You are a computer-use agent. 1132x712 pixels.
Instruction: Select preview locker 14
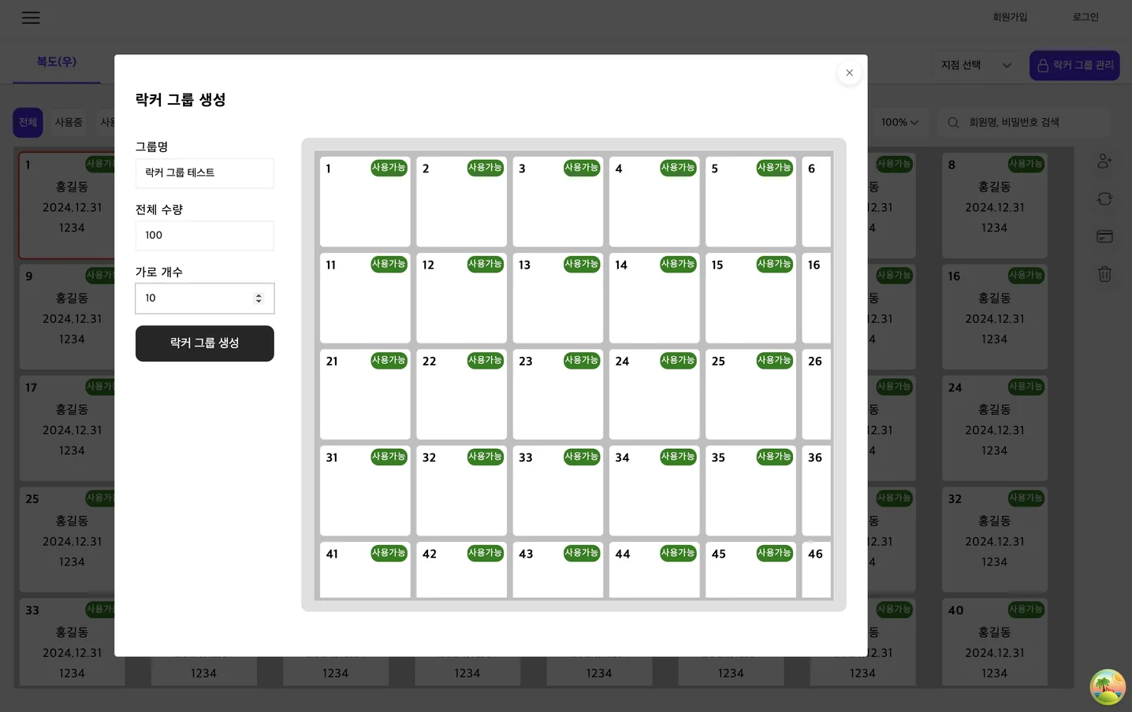[x=654, y=298]
